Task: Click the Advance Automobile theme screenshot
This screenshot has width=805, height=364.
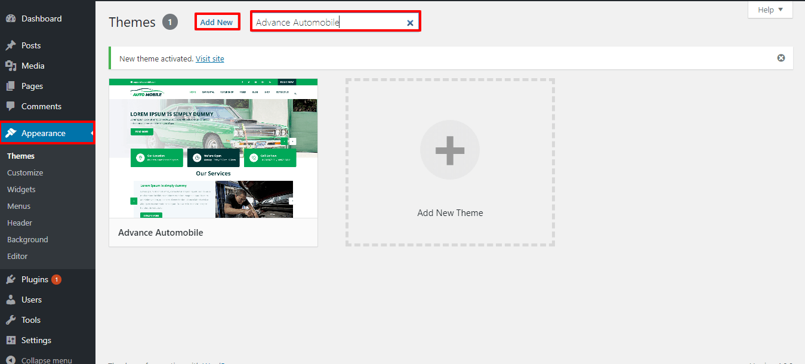Action: pos(213,148)
